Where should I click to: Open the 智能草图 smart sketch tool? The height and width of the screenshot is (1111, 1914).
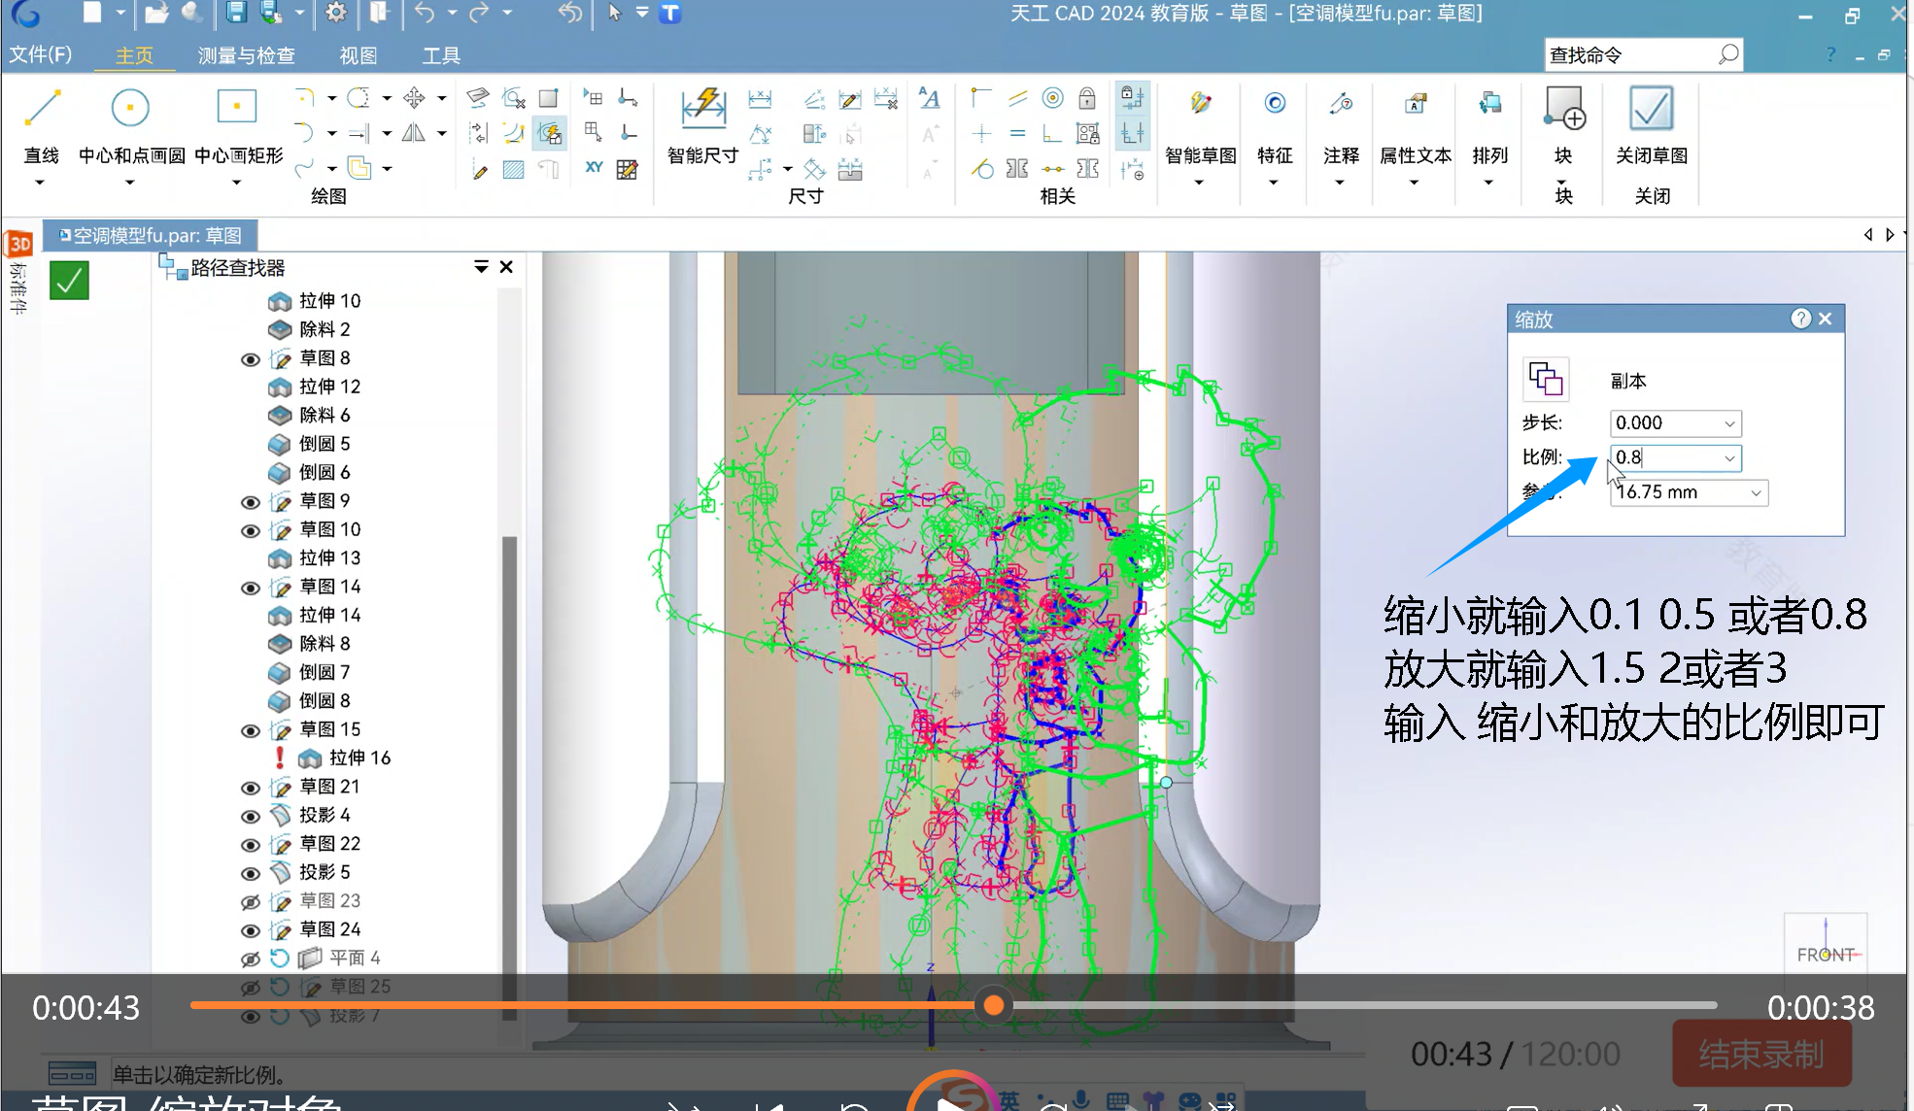tap(1201, 103)
